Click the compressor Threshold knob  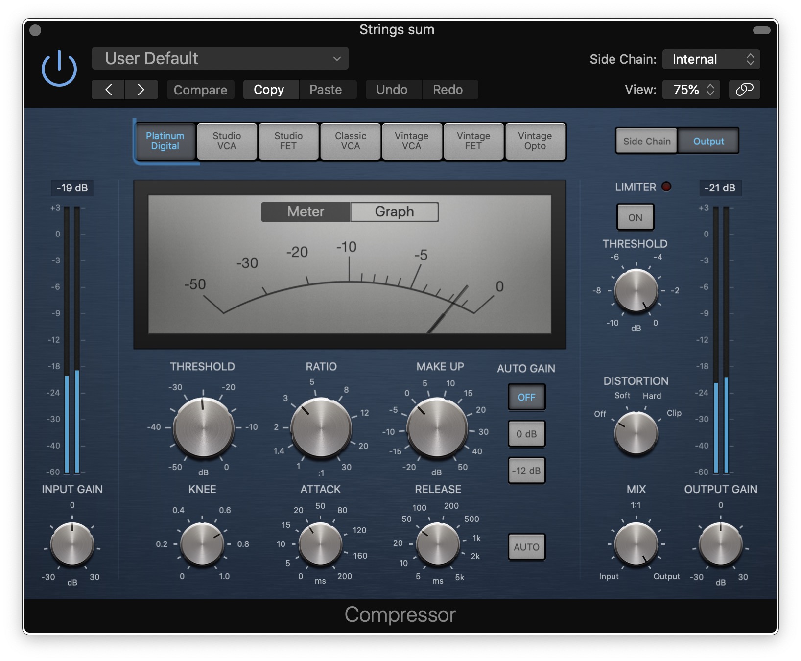click(203, 427)
